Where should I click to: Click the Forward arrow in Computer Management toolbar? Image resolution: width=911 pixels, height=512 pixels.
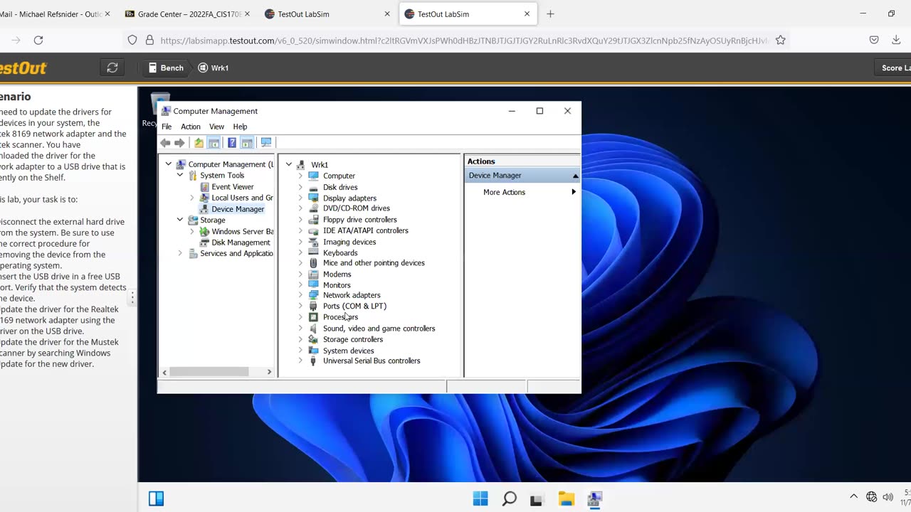tap(179, 143)
